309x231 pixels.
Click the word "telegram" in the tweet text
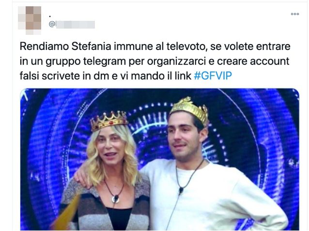105,62
